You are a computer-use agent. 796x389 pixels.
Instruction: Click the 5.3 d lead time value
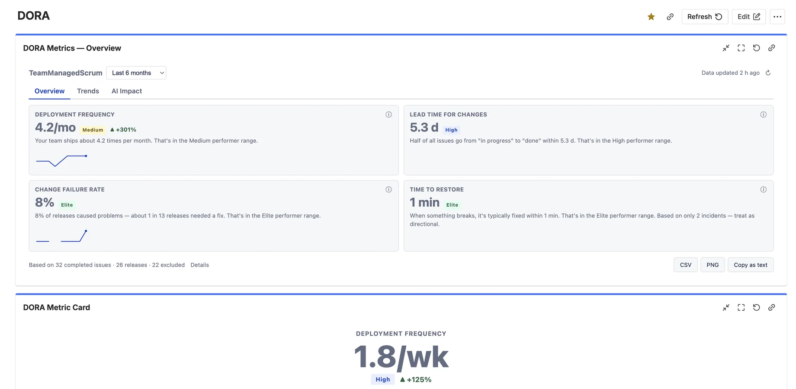(x=424, y=128)
